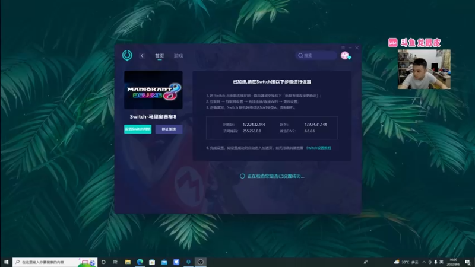Select the OBS taskbar icon
Screen dimensions: 475x267
click(200, 262)
